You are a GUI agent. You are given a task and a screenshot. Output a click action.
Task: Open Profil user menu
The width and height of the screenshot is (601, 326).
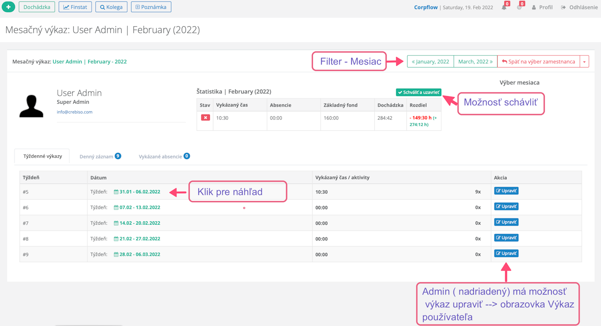(542, 8)
